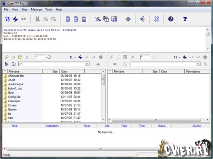Click the local pane lightning transfer icon
Image resolution: width=213 pixels, height=159 pixels.
point(80,57)
